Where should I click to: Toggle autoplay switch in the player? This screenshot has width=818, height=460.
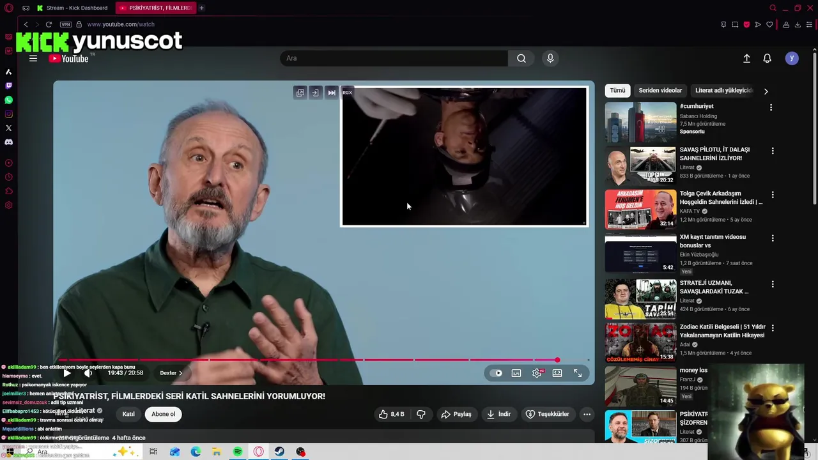497,373
